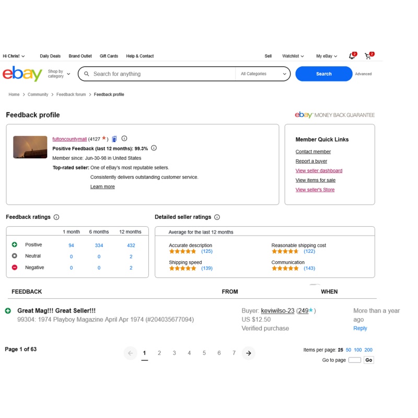Open the notifications bell icon

pos(352,56)
